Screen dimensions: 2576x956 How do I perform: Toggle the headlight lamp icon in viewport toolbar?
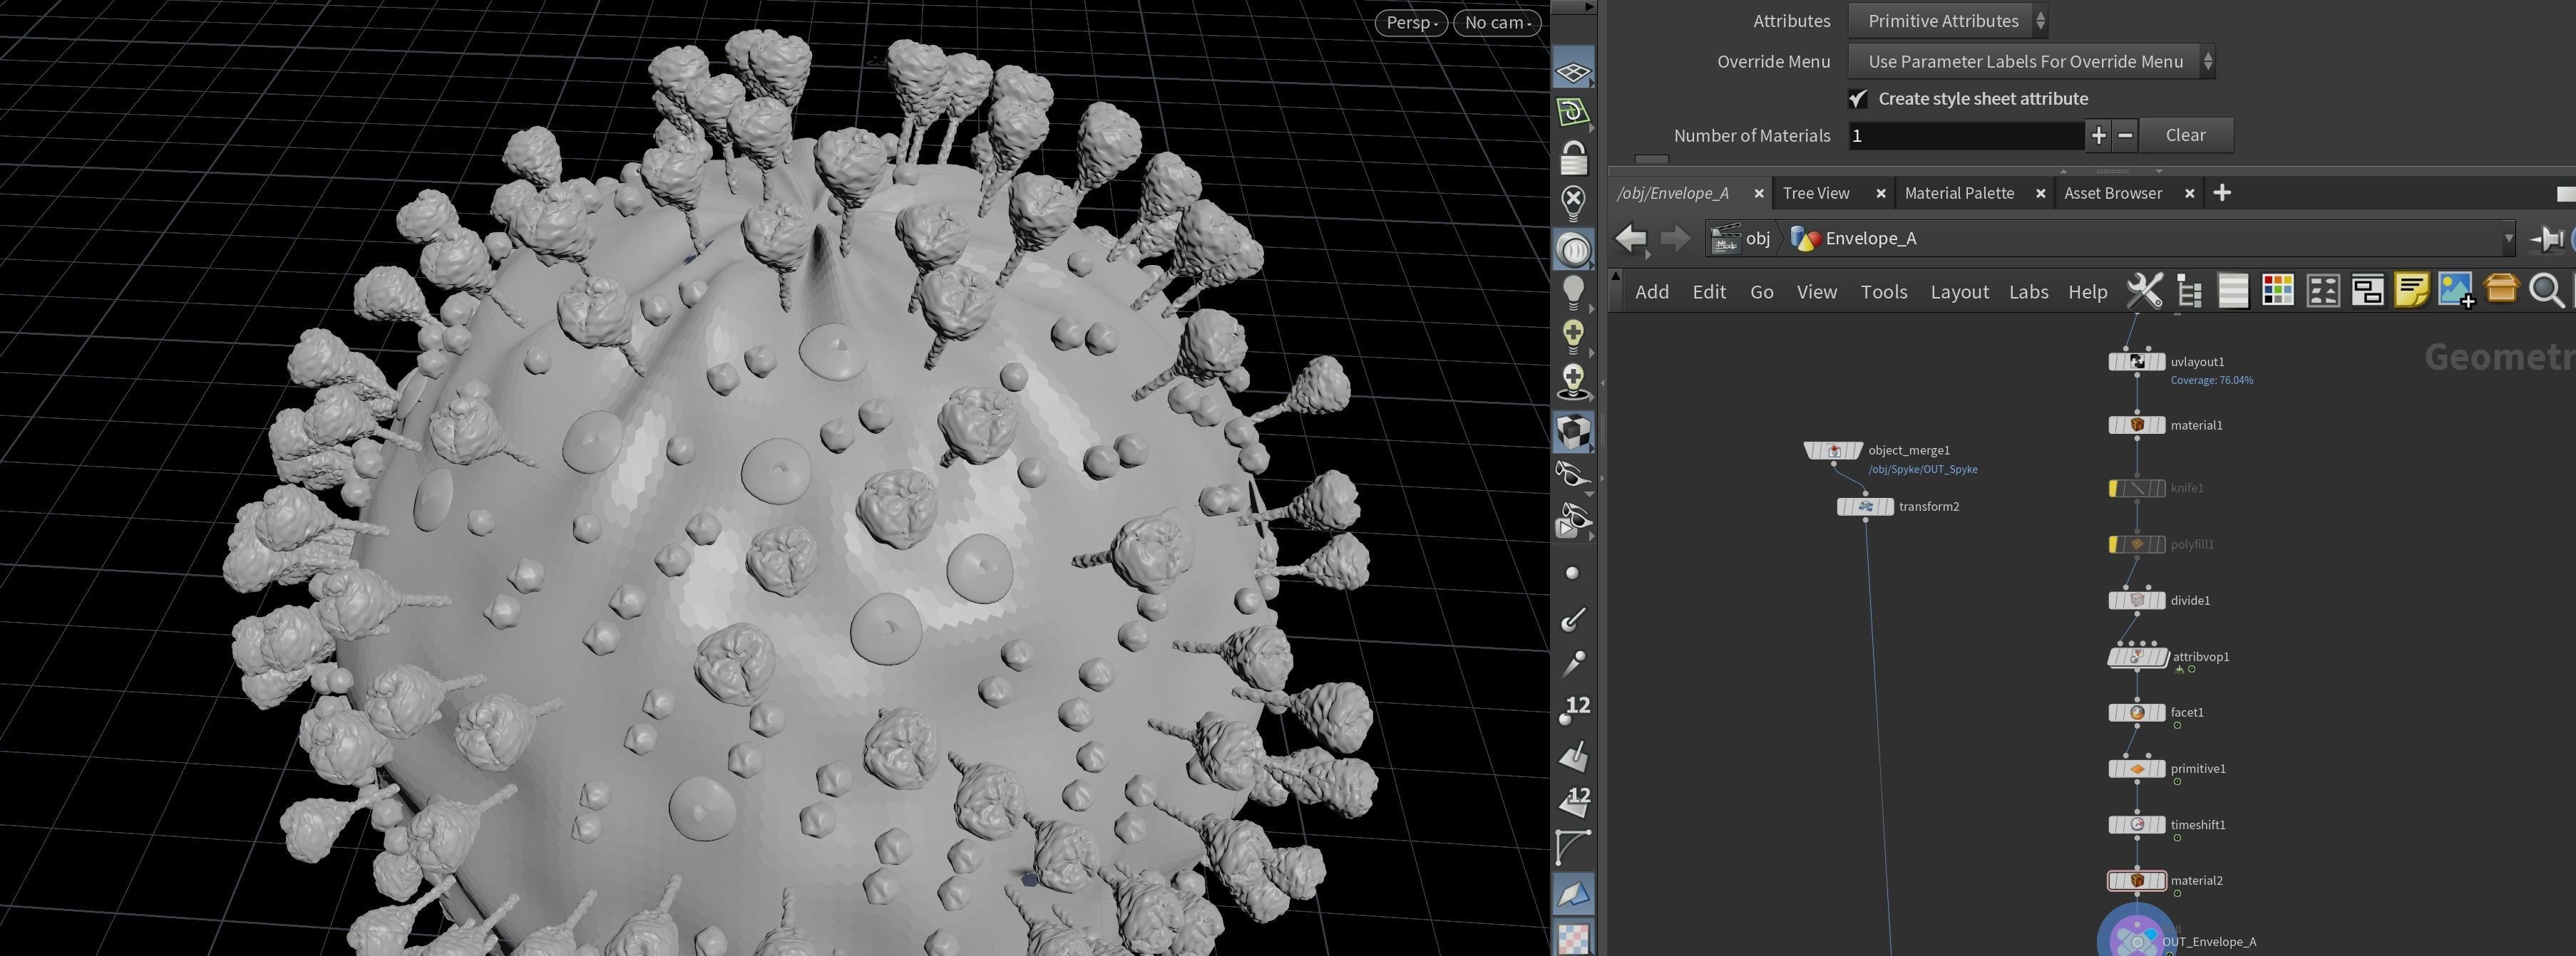[1573, 291]
